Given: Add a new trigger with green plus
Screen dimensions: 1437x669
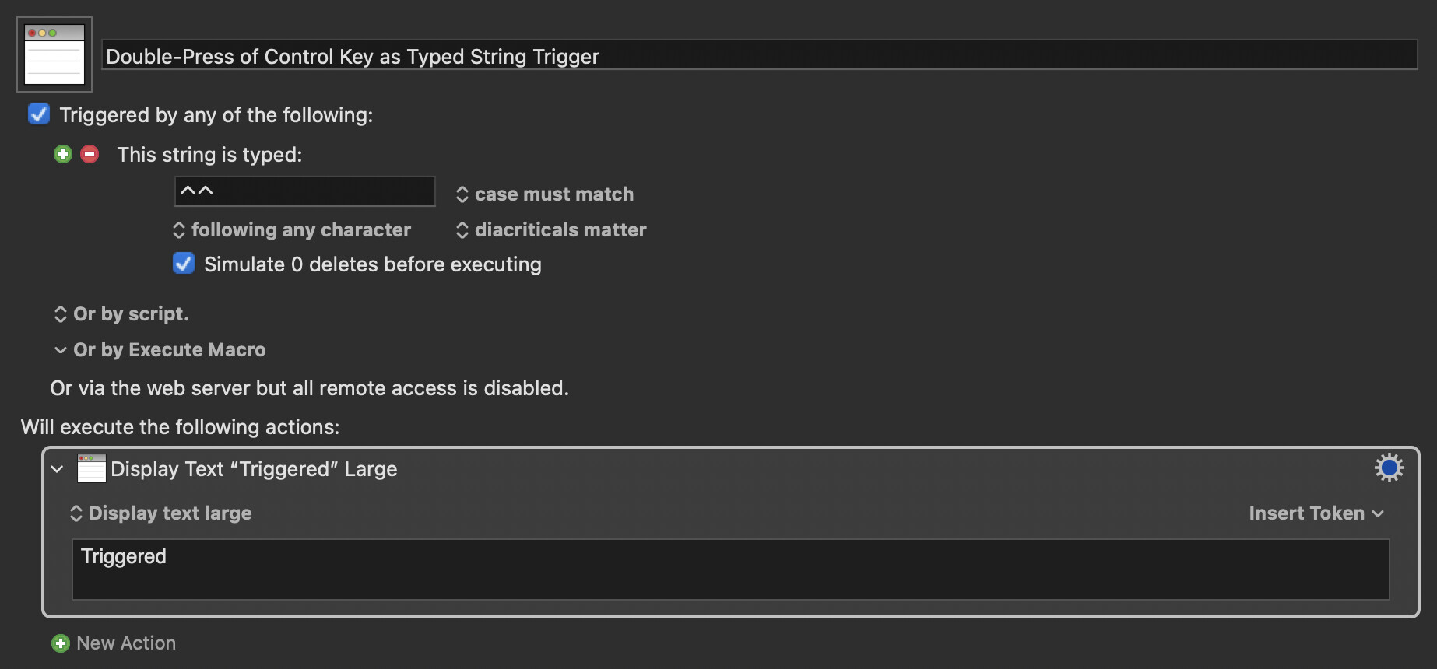Looking at the screenshot, I should [63, 154].
